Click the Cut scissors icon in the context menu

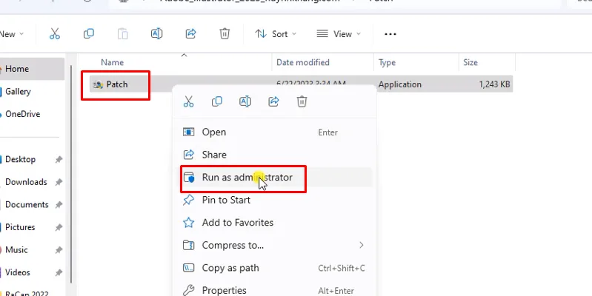[x=188, y=101]
